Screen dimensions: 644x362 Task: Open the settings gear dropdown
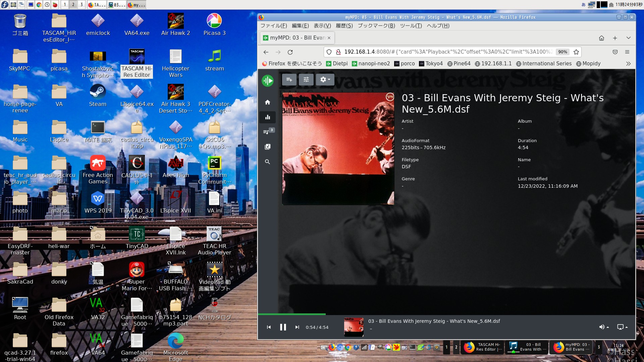click(x=325, y=79)
